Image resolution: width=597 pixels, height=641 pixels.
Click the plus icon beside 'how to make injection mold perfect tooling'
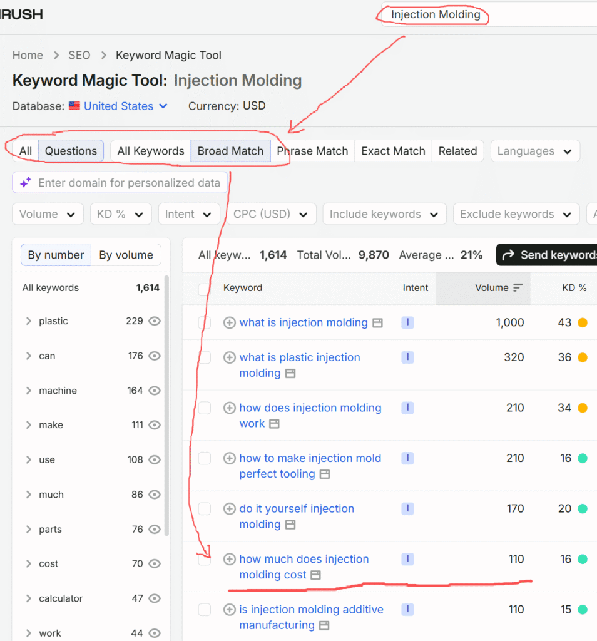[x=229, y=458]
